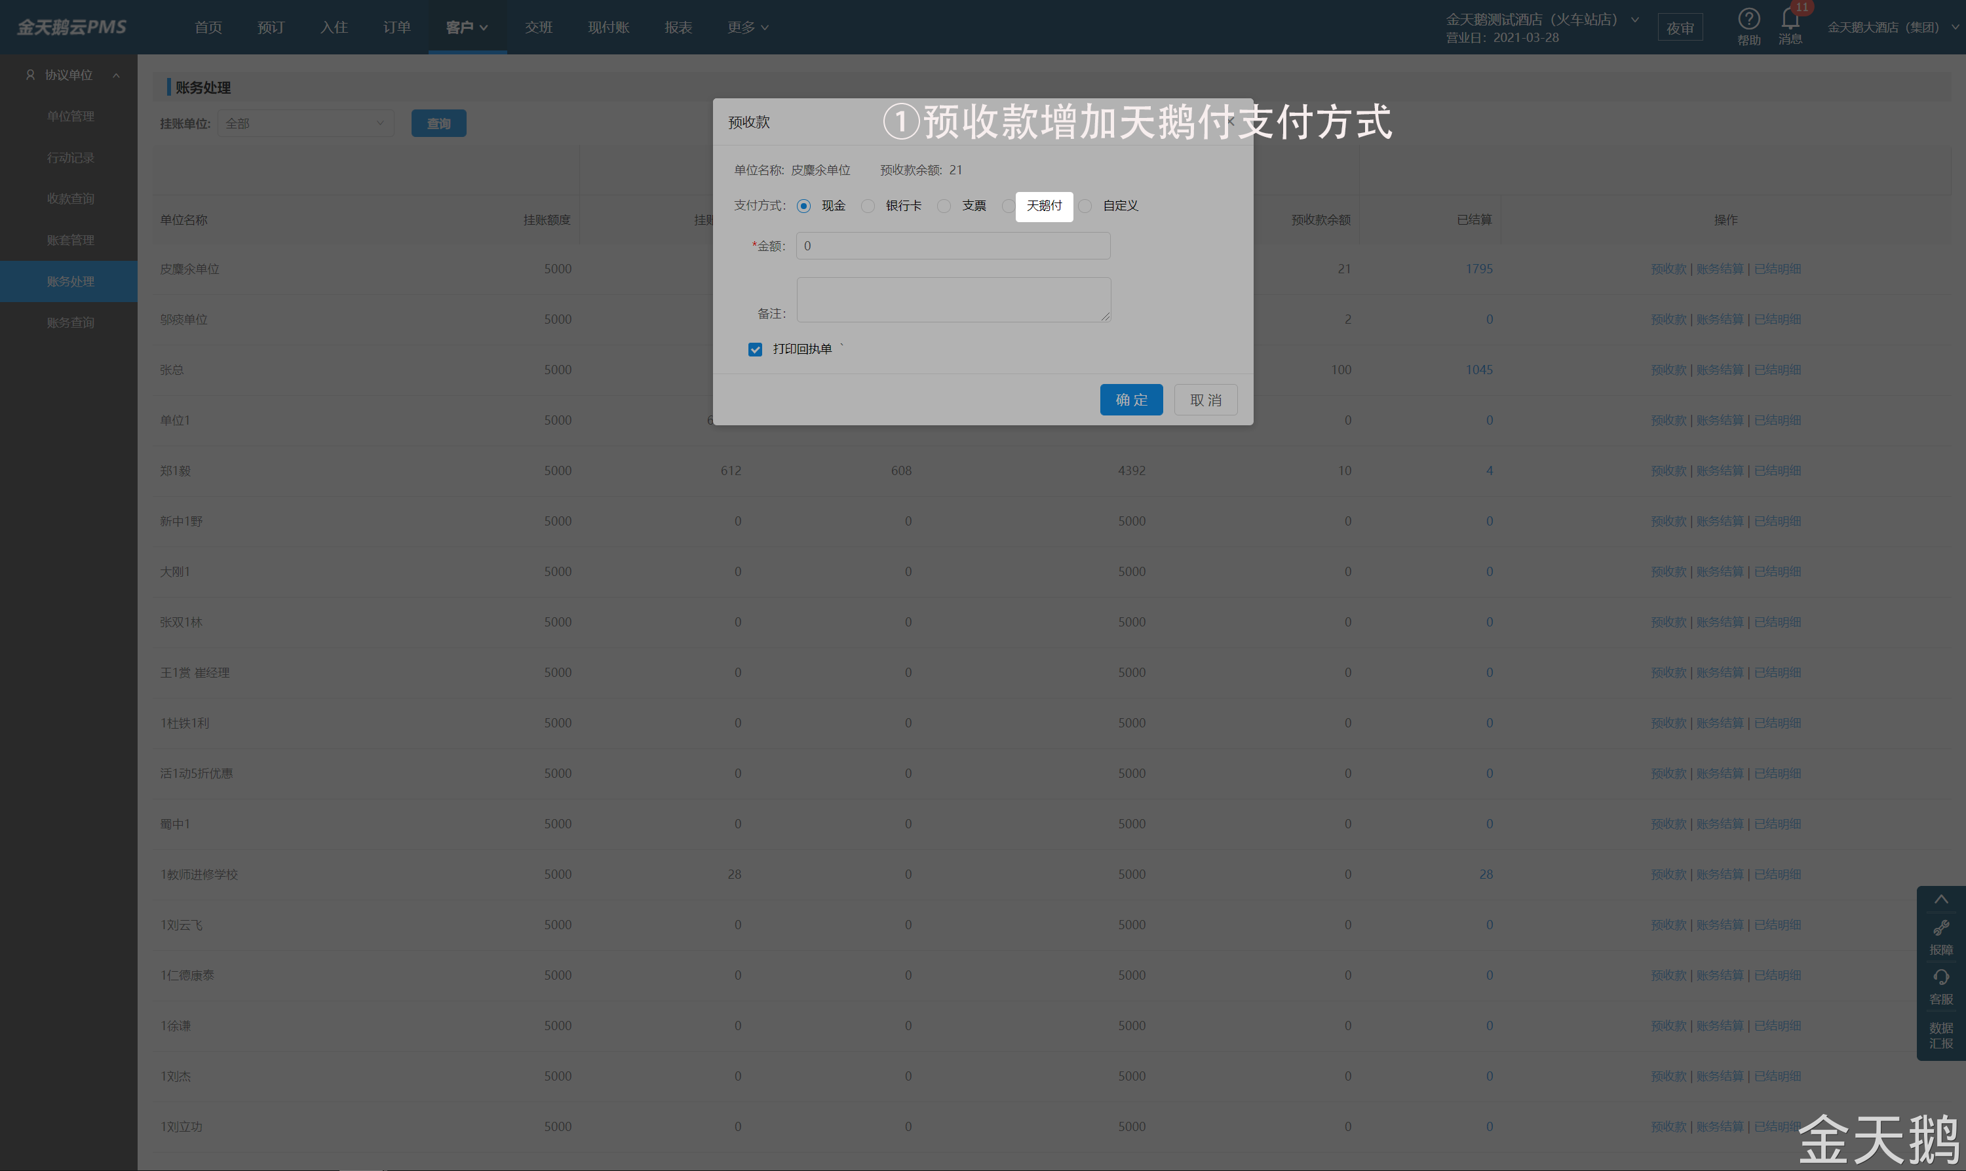
Task: Click 已结明细 link for 单位1
Action: pos(1777,421)
